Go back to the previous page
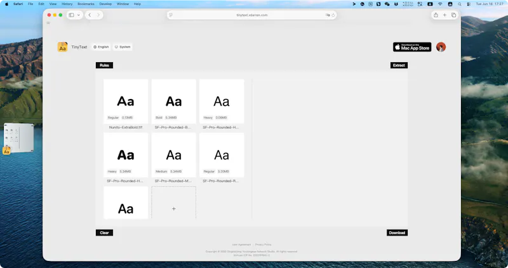The width and height of the screenshot is (508, 268). (x=90, y=15)
